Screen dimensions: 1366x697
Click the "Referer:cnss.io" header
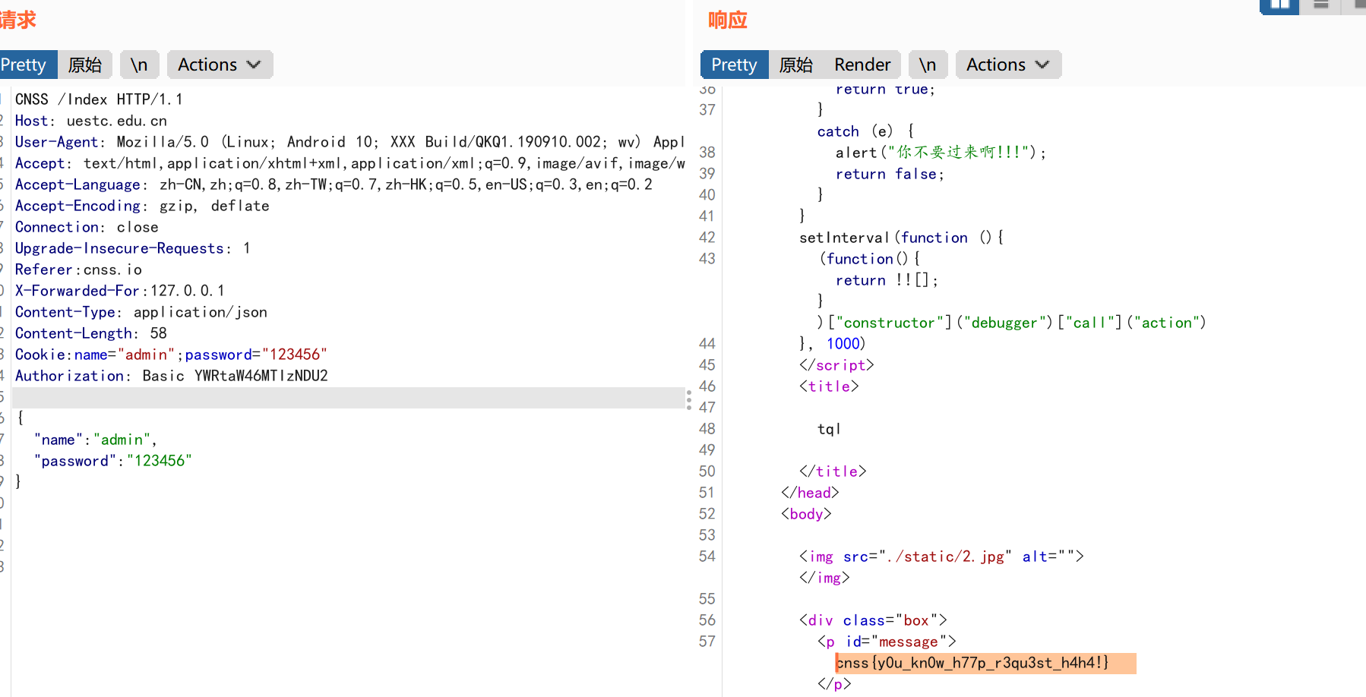[78, 270]
